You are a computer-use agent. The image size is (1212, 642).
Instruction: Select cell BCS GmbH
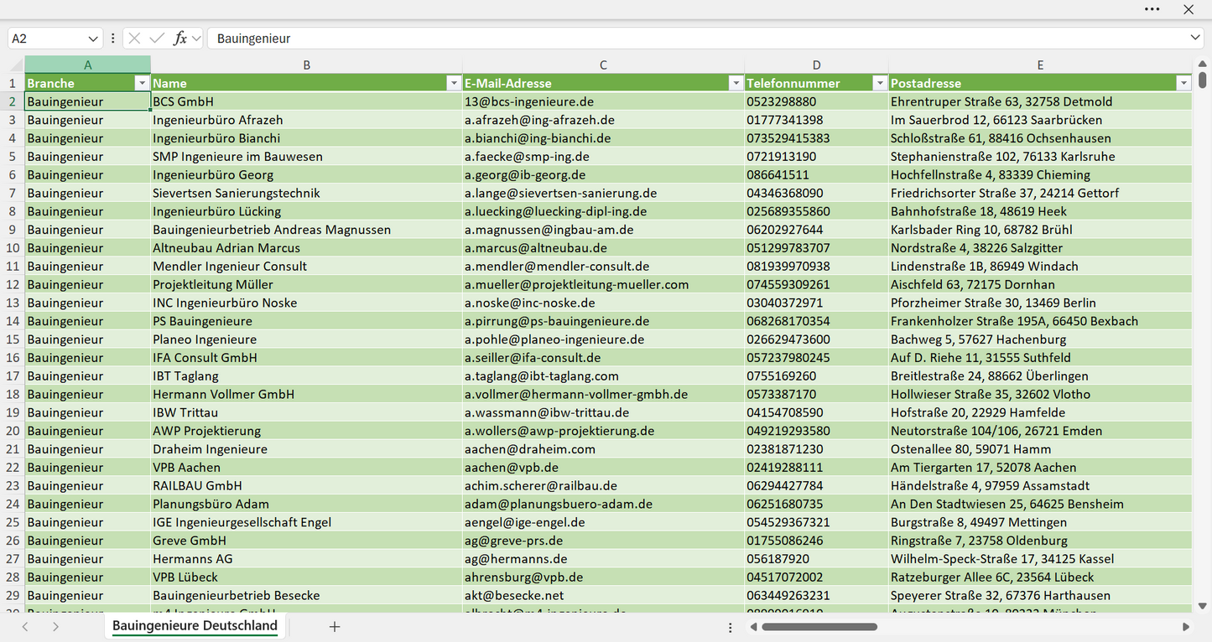pyautogui.click(x=307, y=101)
